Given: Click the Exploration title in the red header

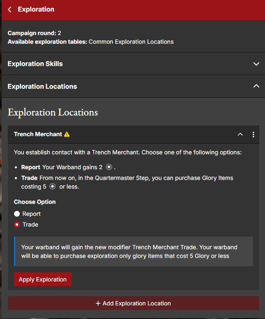Looking at the screenshot, I should pyautogui.click(x=36, y=9).
